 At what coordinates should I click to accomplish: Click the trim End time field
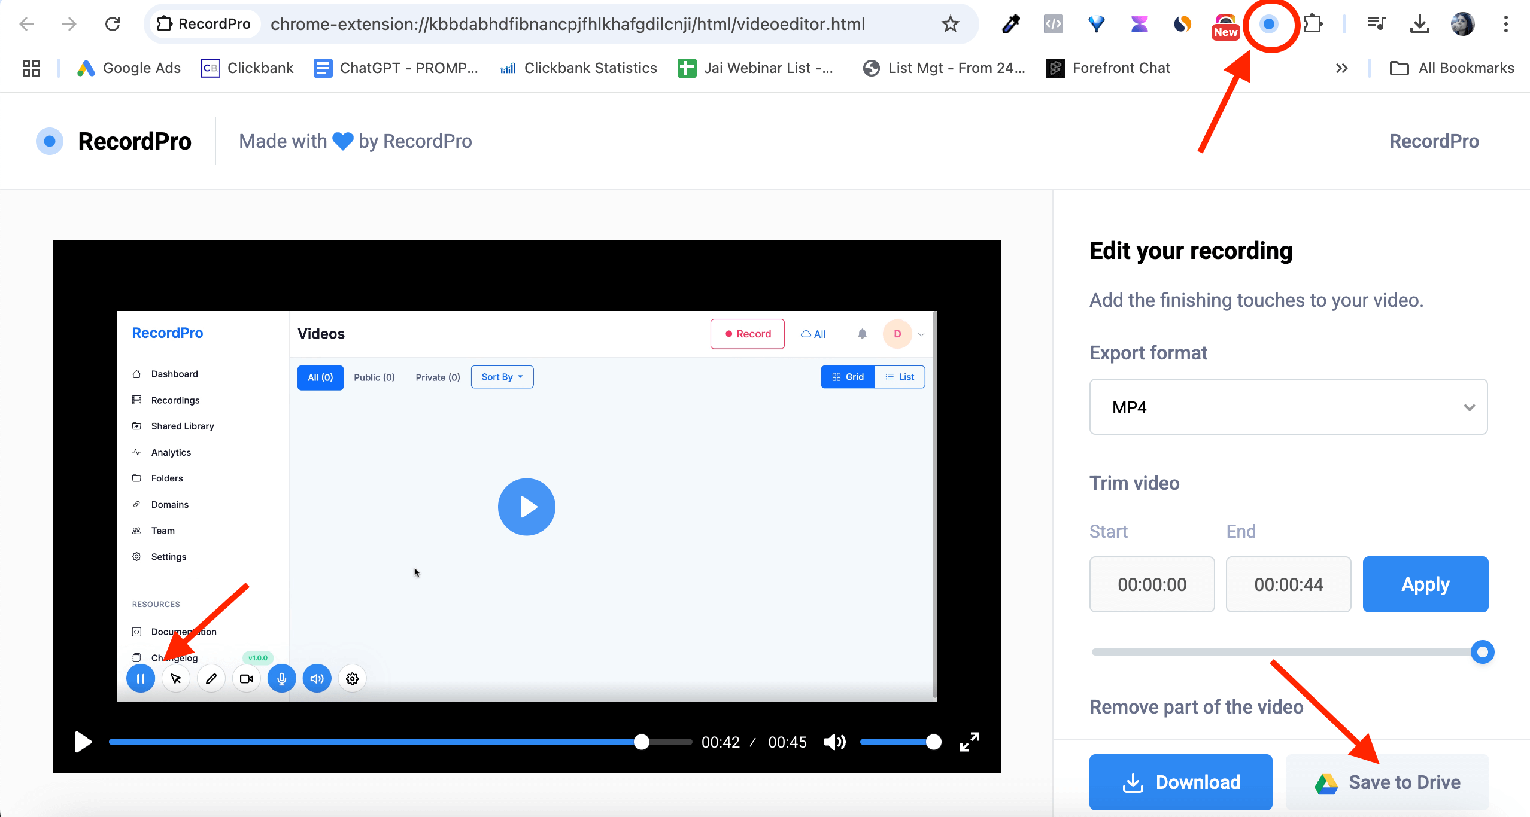pos(1288,584)
